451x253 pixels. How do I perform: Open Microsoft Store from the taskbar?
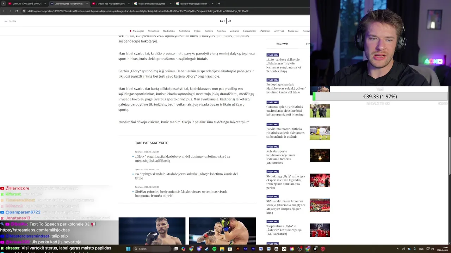pos(230,249)
